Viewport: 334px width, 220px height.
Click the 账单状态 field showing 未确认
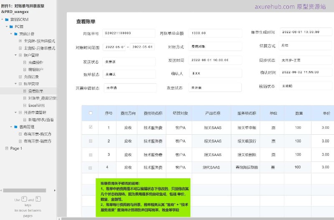pyautogui.click(x=129, y=74)
